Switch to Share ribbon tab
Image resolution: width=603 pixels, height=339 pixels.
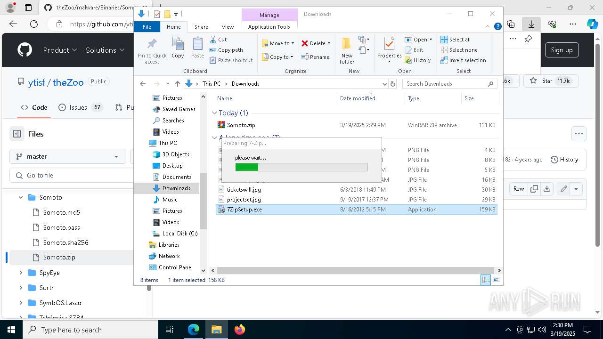point(201,27)
